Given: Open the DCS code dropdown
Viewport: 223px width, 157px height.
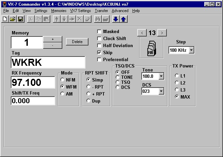Looking at the screenshot, I should point(161,91).
